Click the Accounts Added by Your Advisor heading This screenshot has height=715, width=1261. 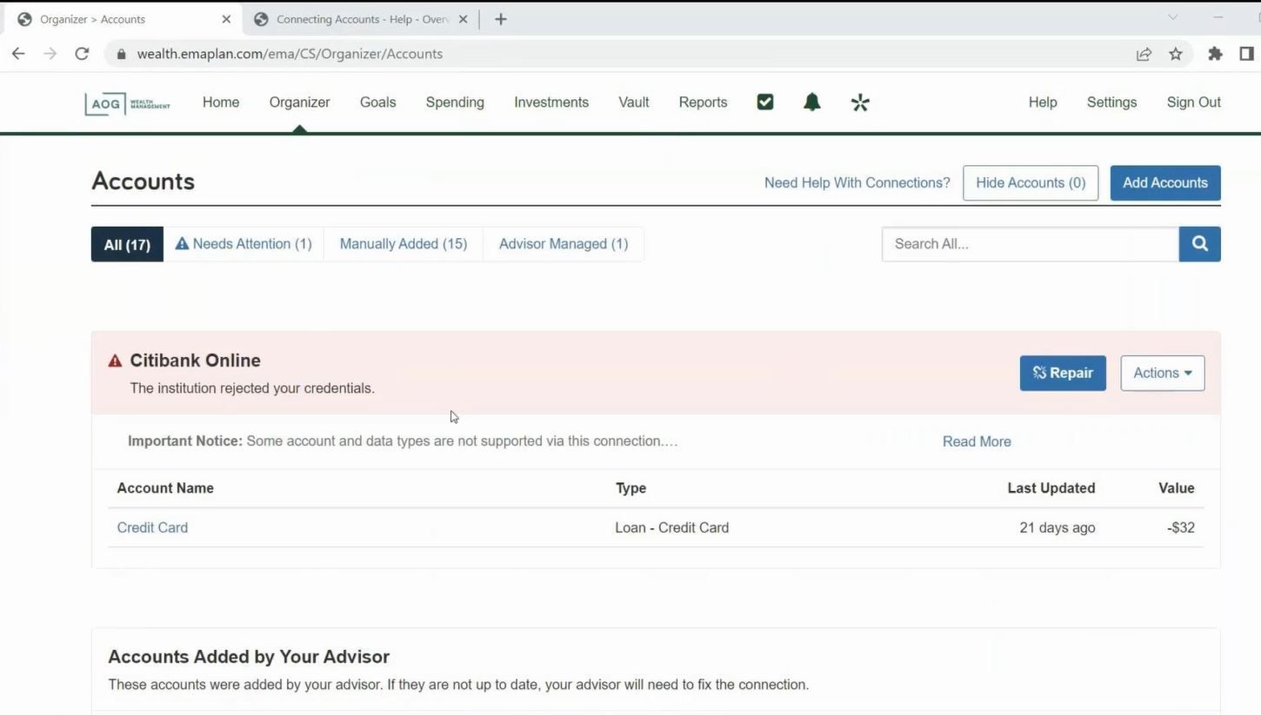tap(249, 657)
